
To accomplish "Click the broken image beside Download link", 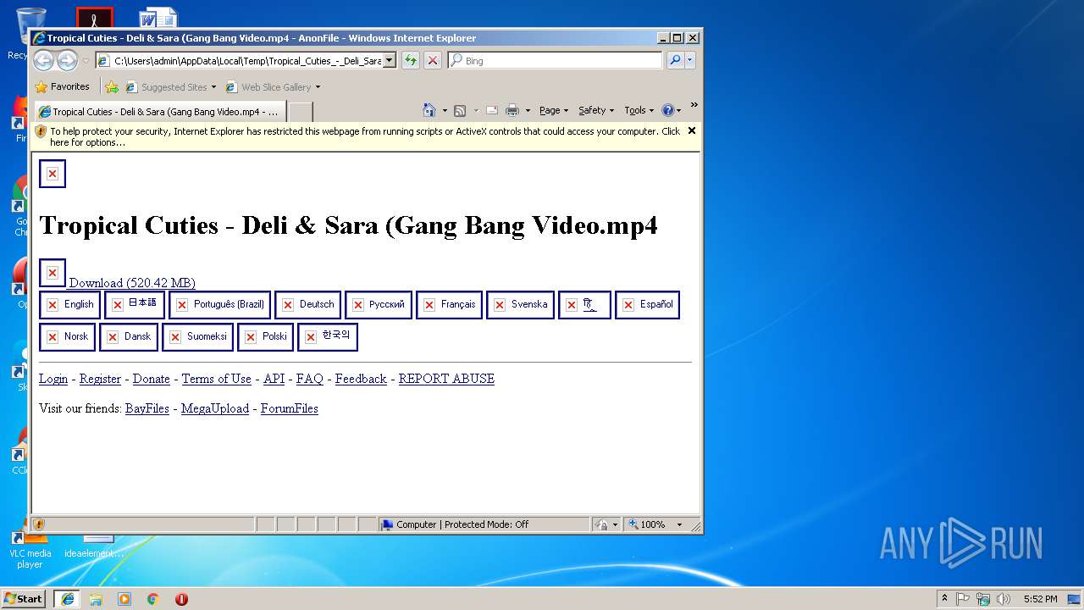I will (x=53, y=273).
